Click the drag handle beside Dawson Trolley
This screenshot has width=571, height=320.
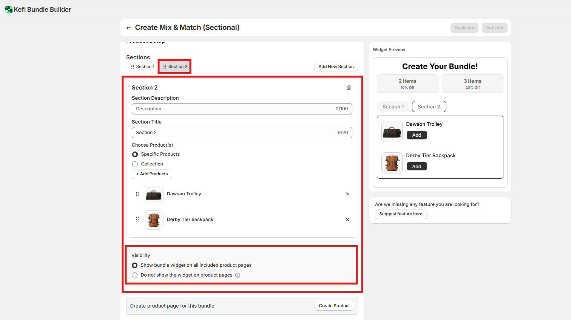click(137, 194)
